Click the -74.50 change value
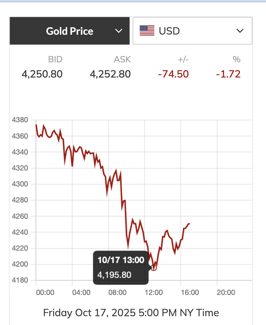Viewport: 266px width, 325px height. 173,74
